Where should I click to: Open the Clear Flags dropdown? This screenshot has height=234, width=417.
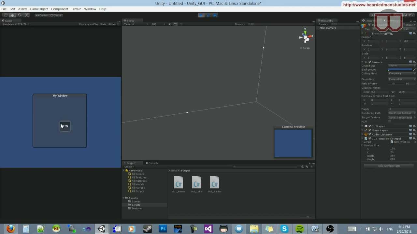402,66
